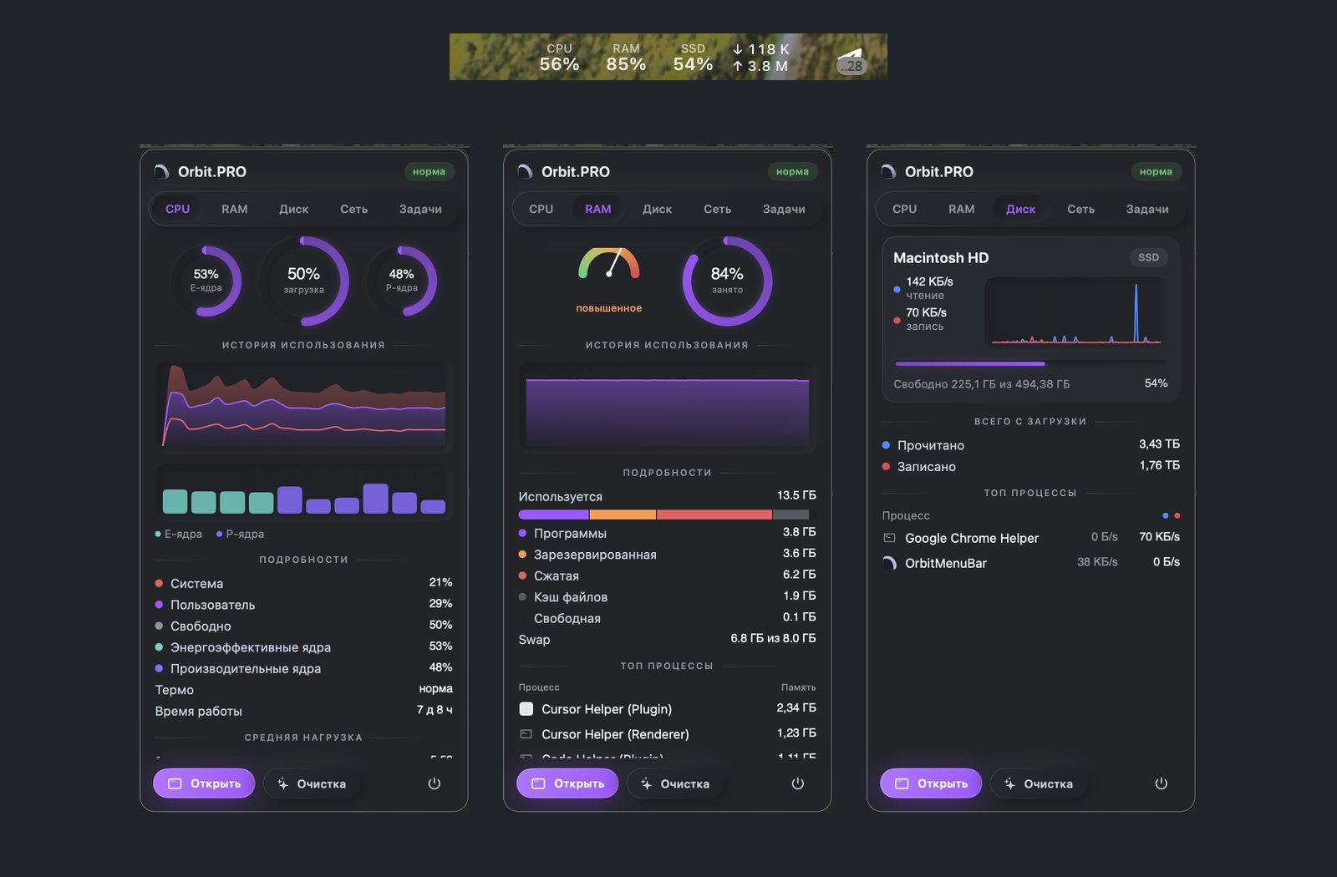Select the RAM tab in the middle panel
This screenshot has height=877, width=1337.
coord(598,209)
